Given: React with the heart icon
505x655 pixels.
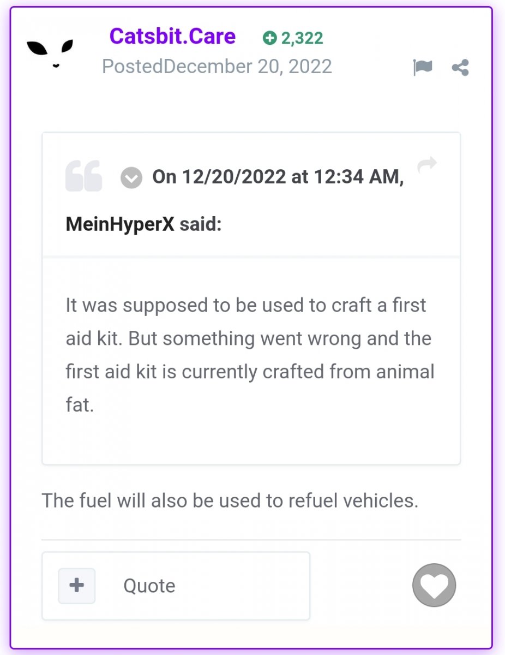Looking at the screenshot, I should 434,586.
